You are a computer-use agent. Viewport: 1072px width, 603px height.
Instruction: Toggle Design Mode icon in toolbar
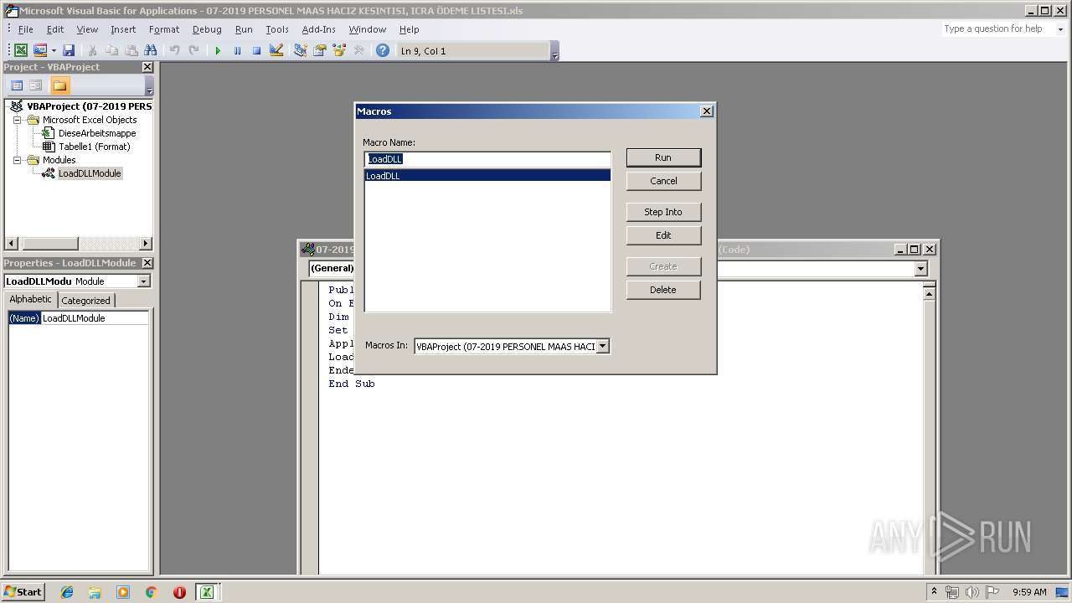pos(276,50)
